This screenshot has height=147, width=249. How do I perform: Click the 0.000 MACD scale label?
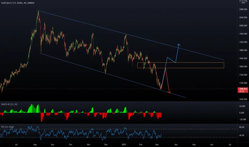[242, 113]
